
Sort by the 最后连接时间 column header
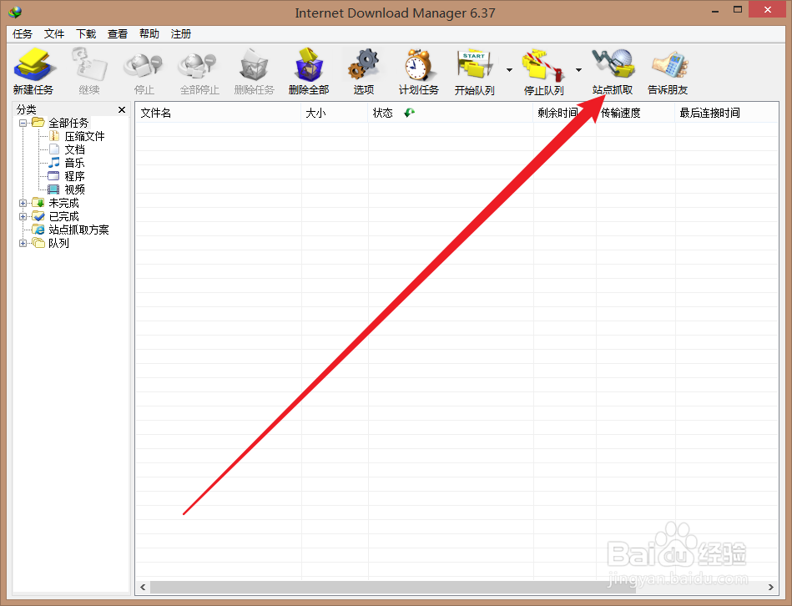(x=726, y=113)
